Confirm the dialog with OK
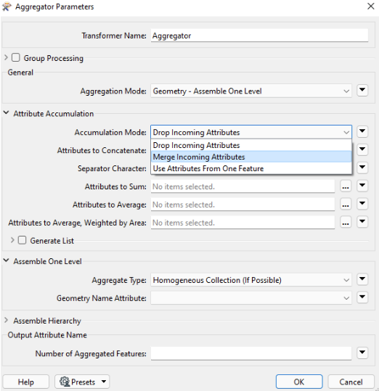The height and width of the screenshot is (391, 379). pos(299,382)
